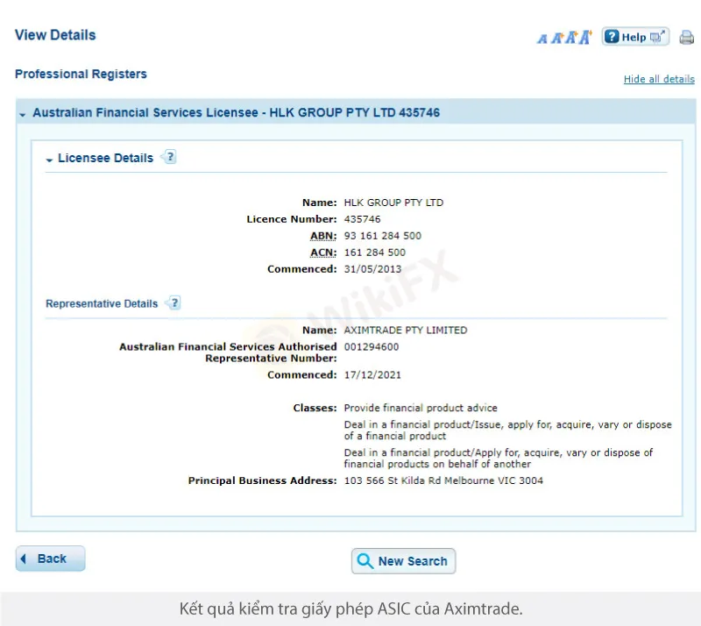The width and height of the screenshot is (701, 626).
Task: Click the 'Licence Number:' label
Action: coord(292,219)
